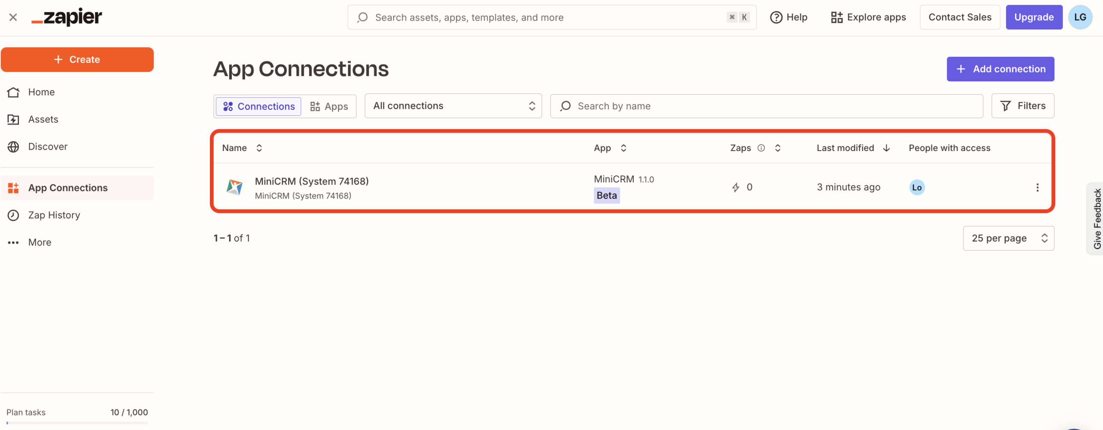Expand the All connections dropdown
Viewport: 1103px width, 430px height.
(x=453, y=106)
